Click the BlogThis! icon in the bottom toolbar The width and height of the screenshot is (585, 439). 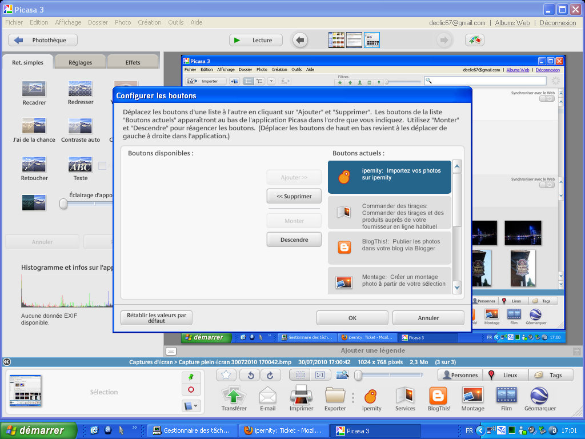tap(438, 396)
